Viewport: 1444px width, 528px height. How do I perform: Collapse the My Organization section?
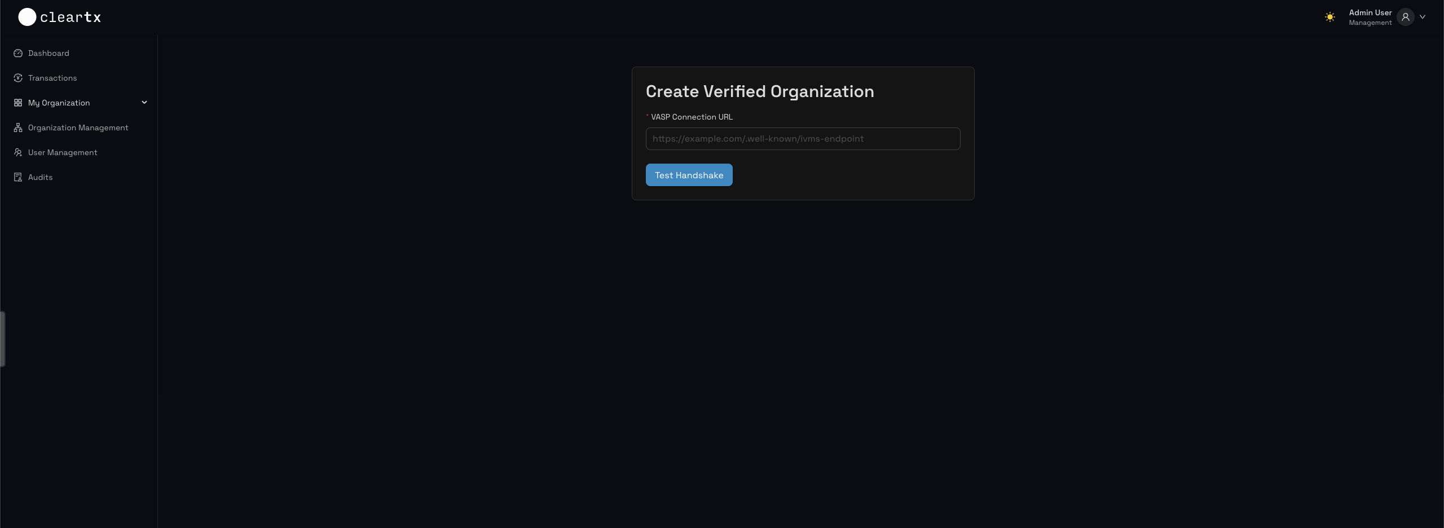pos(144,103)
